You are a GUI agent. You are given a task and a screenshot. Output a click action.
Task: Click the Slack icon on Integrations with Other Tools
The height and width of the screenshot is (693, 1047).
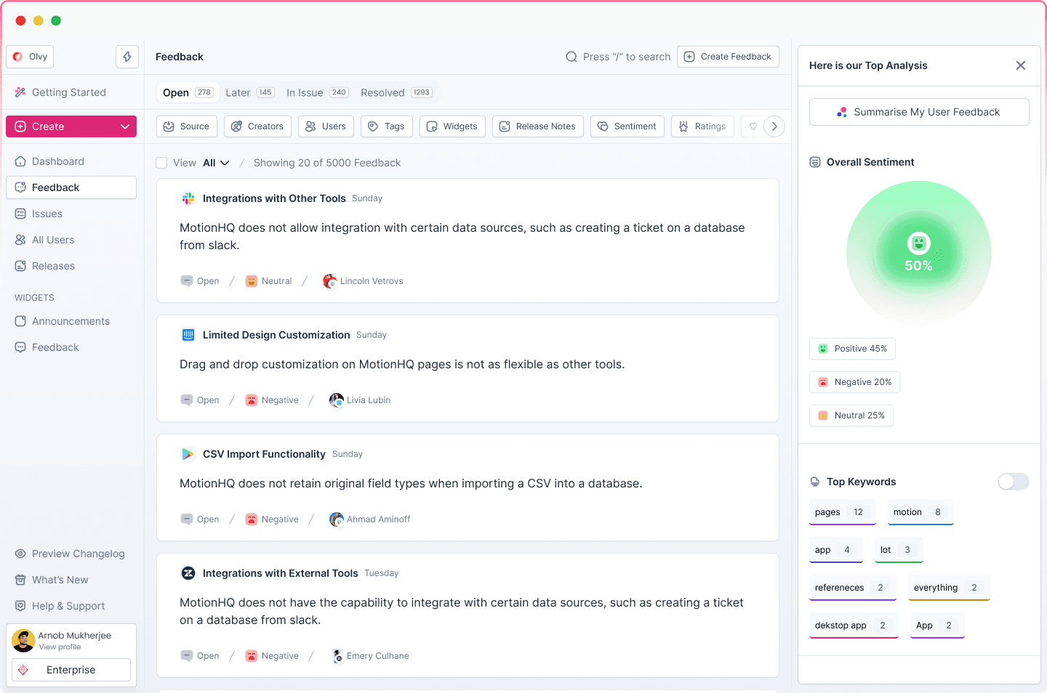coord(188,198)
